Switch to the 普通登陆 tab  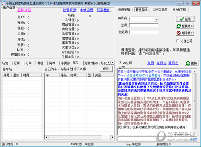pos(142,10)
